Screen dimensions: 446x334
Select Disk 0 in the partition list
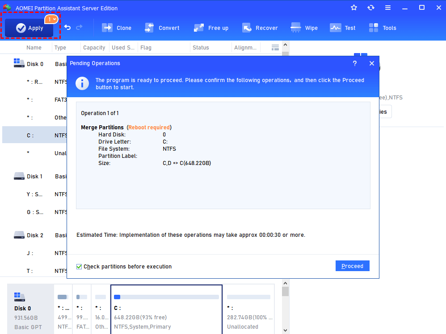coord(35,64)
